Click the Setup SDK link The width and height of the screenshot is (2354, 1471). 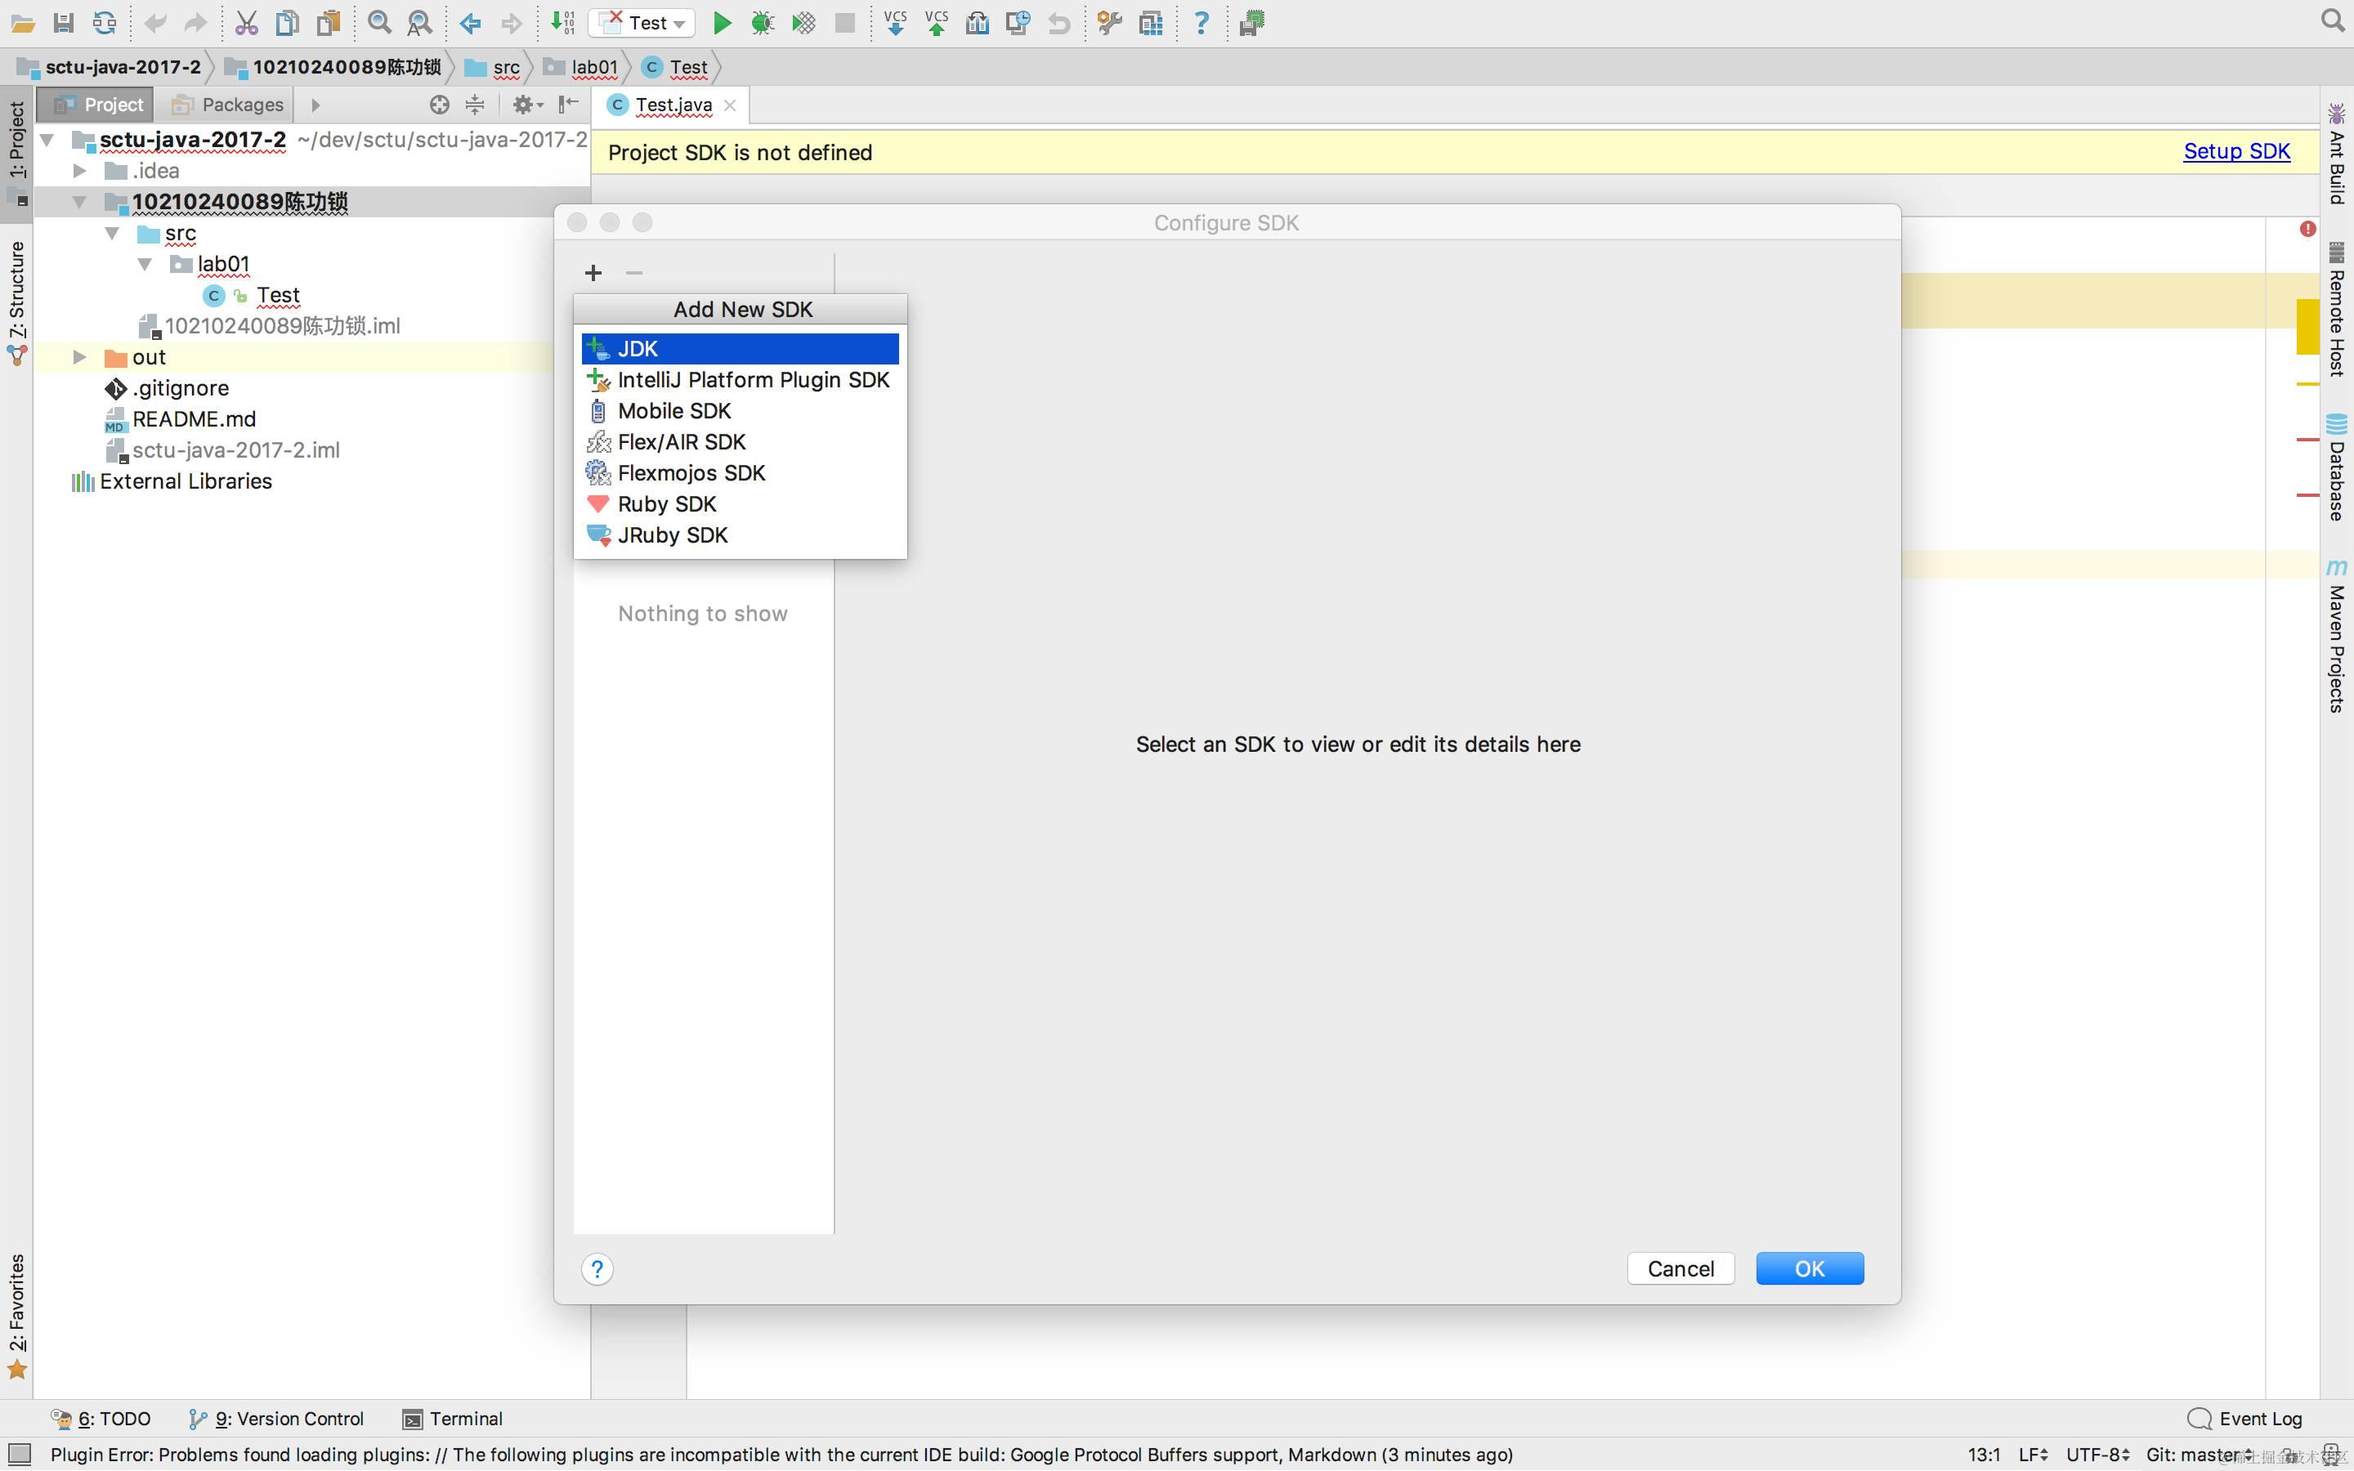[2235, 152]
